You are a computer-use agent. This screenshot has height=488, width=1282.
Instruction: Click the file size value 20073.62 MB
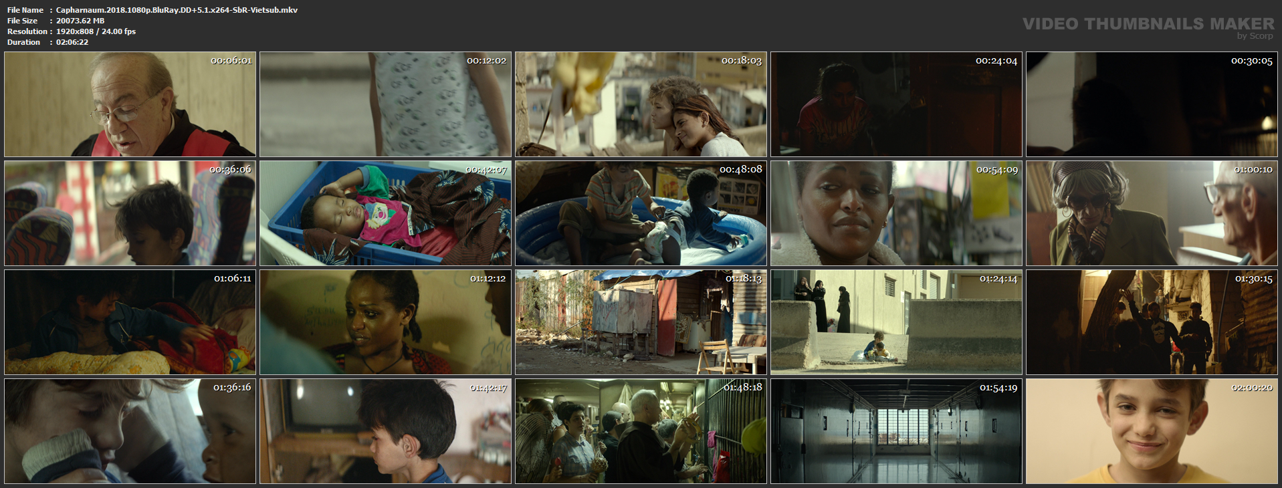tap(80, 21)
